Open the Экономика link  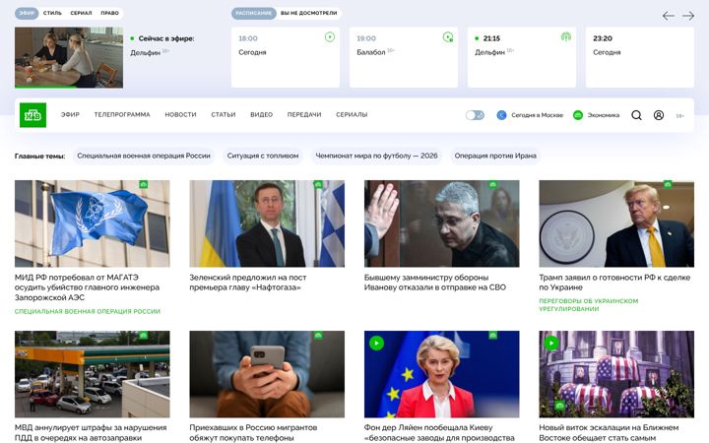pyautogui.click(x=604, y=115)
